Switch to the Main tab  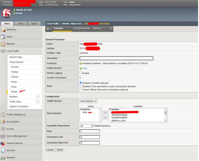7,24
